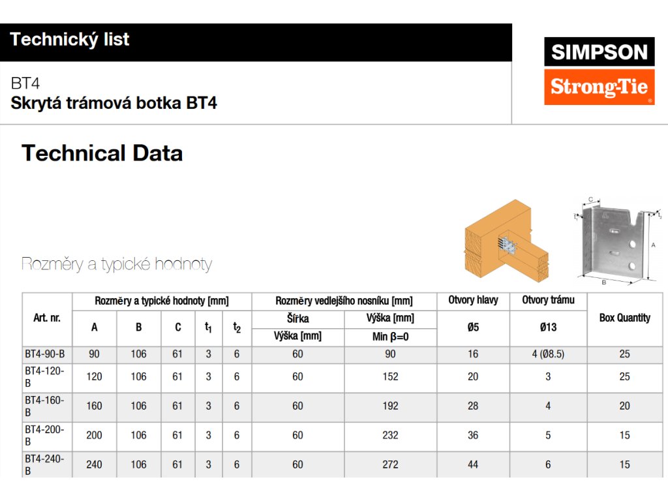The height and width of the screenshot is (501, 668).
Task: Select the BT4-200-B article cell
Action: point(45,435)
